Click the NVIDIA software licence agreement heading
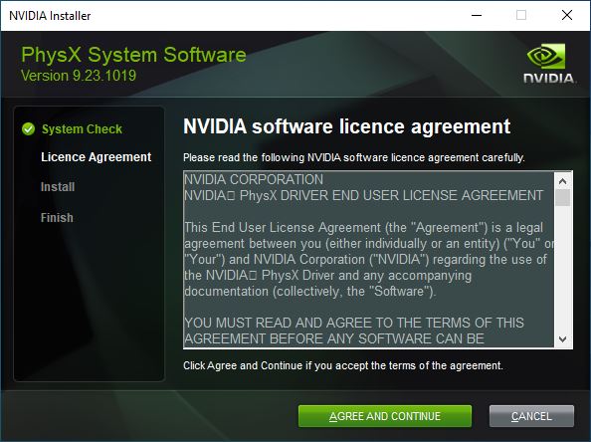 pos(347,126)
